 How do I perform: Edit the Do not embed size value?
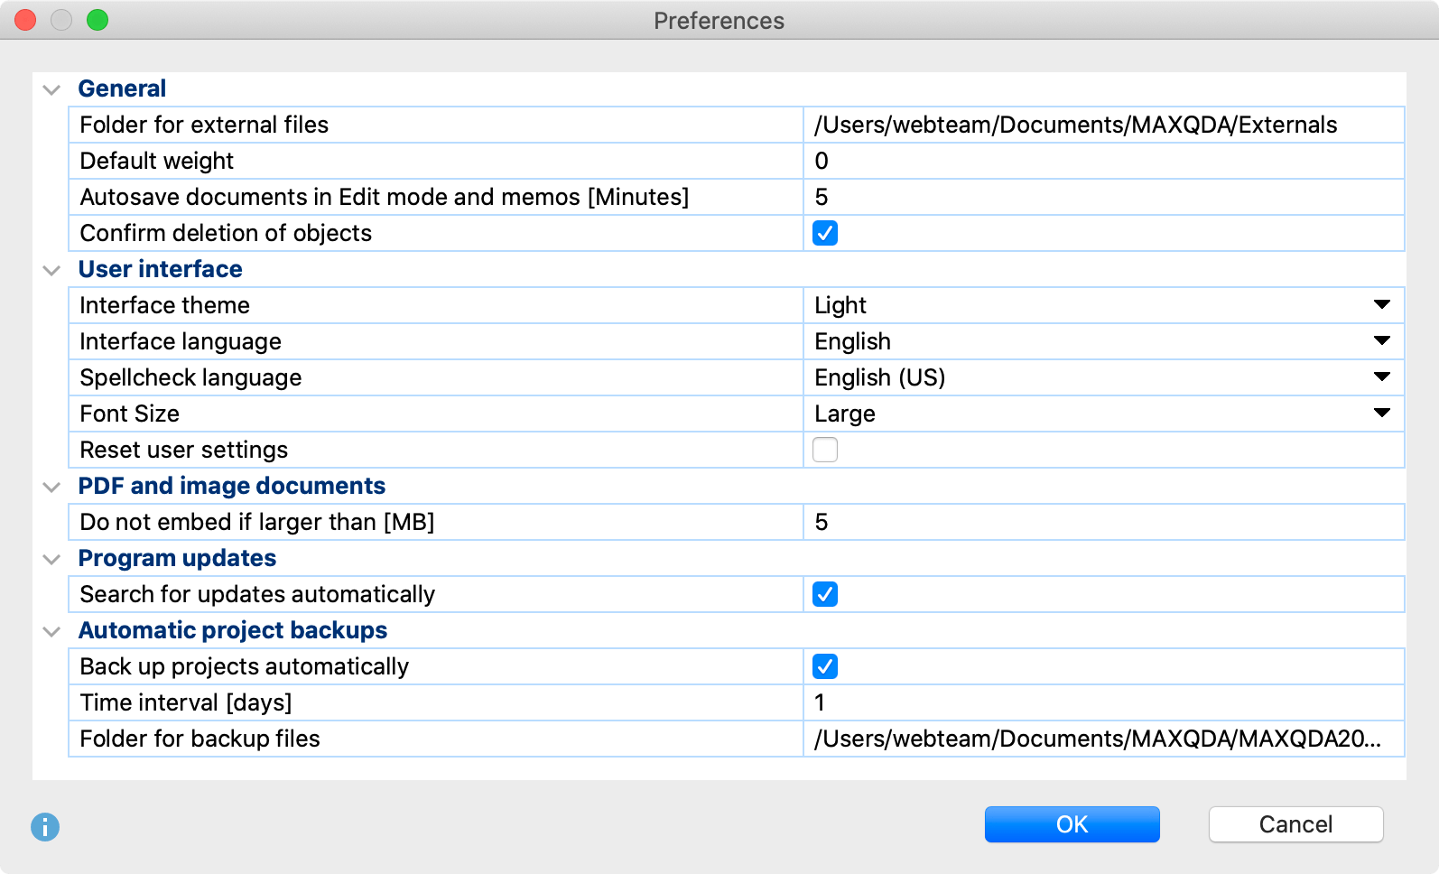(x=1103, y=522)
